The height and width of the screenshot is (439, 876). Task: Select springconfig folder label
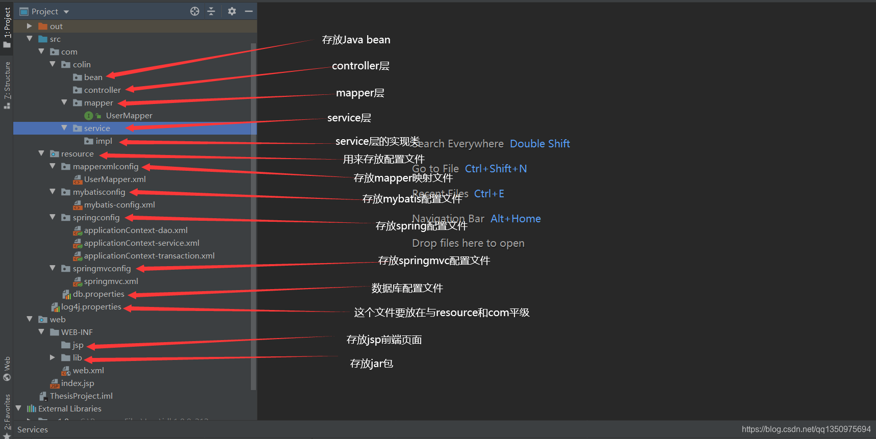(x=96, y=217)
